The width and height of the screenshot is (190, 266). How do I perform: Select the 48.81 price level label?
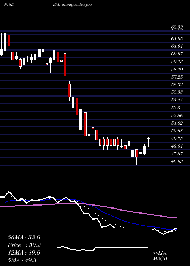(x=177, y=146)
